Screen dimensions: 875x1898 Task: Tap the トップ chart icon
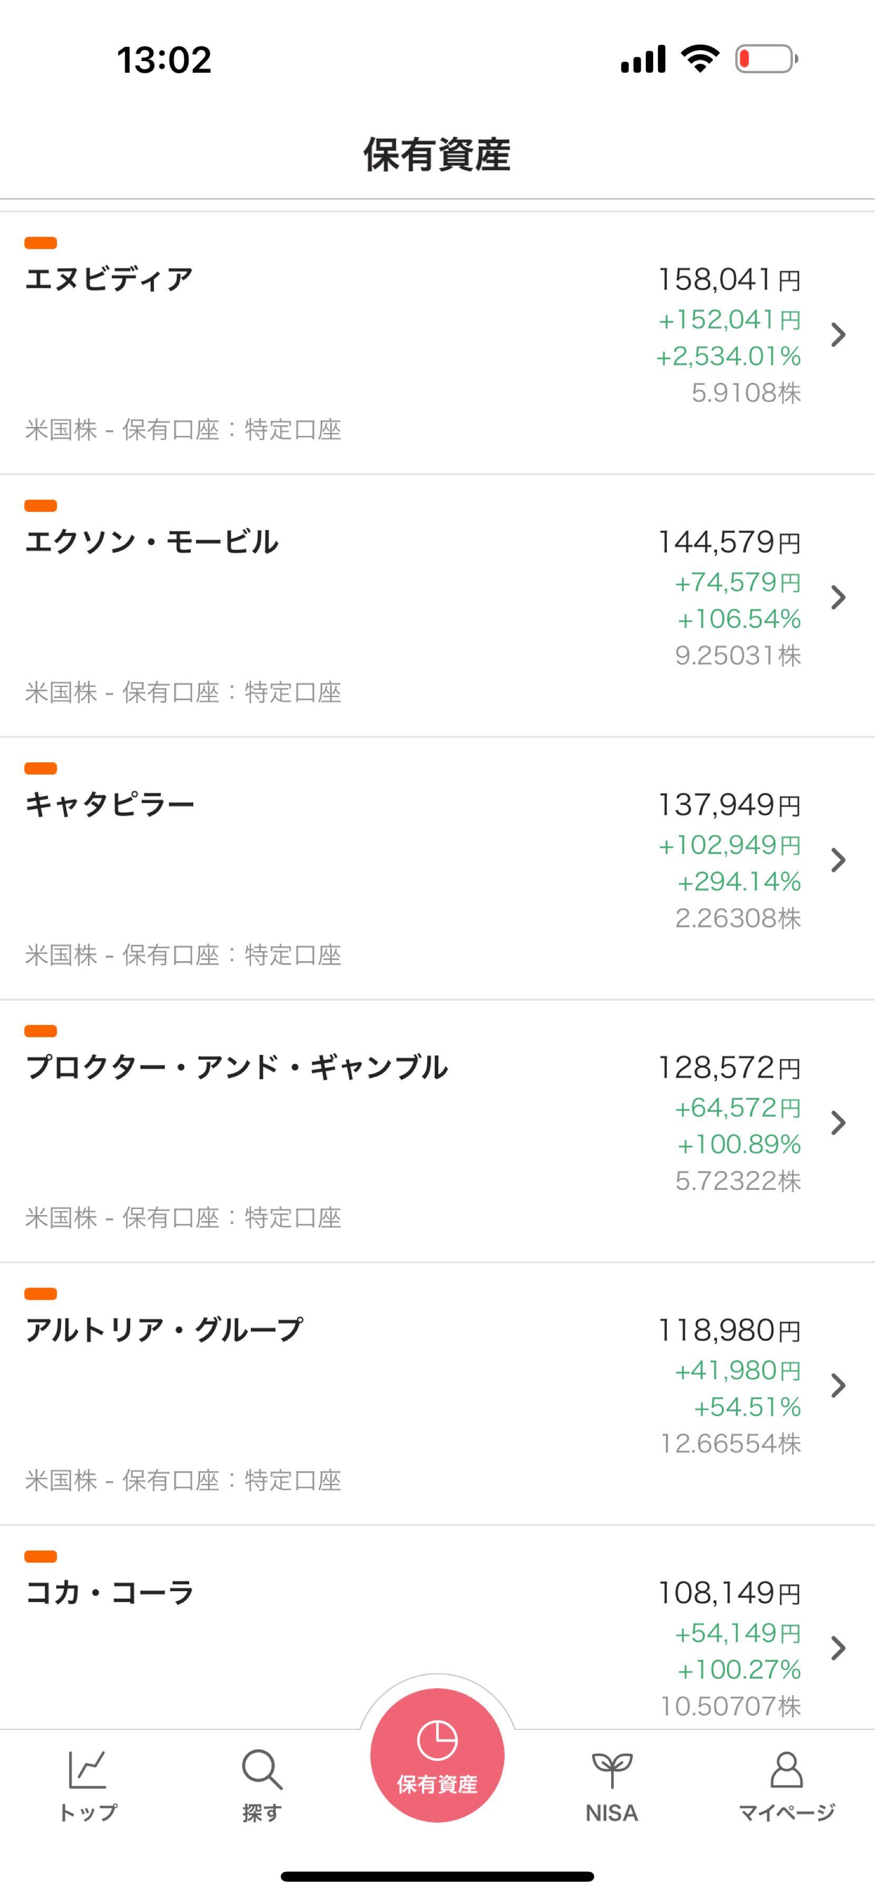(x=87, y=1770)
